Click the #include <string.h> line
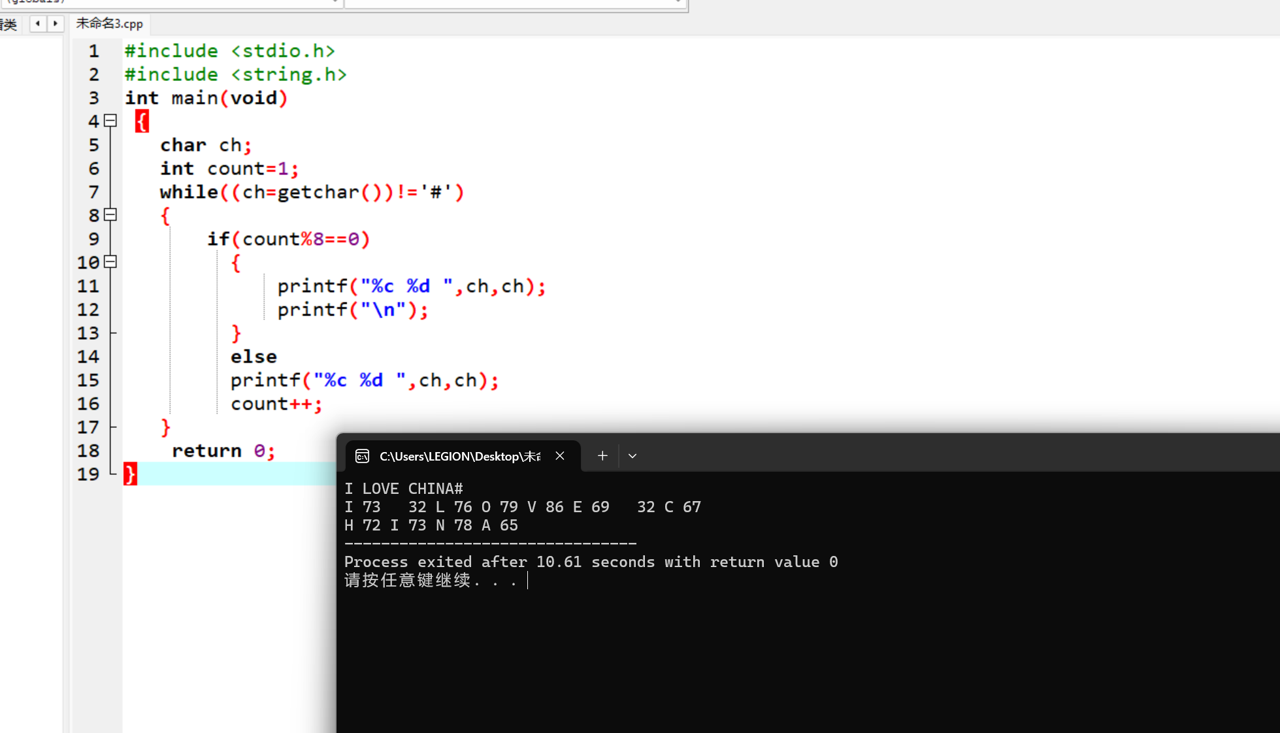 coord(235,74)
